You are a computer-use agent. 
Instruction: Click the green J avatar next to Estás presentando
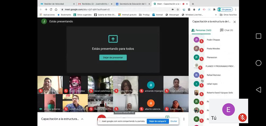44,21
